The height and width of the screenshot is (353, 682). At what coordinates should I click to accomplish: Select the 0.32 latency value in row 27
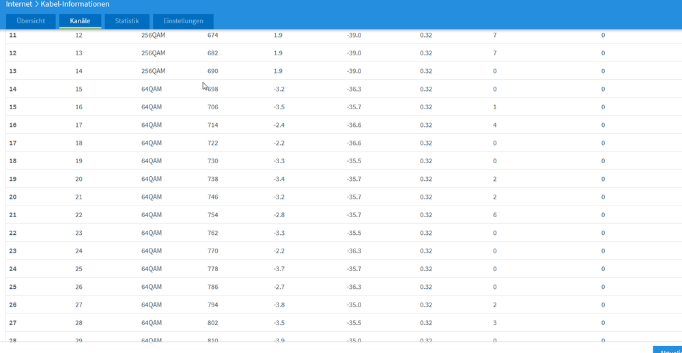point(426,323)
